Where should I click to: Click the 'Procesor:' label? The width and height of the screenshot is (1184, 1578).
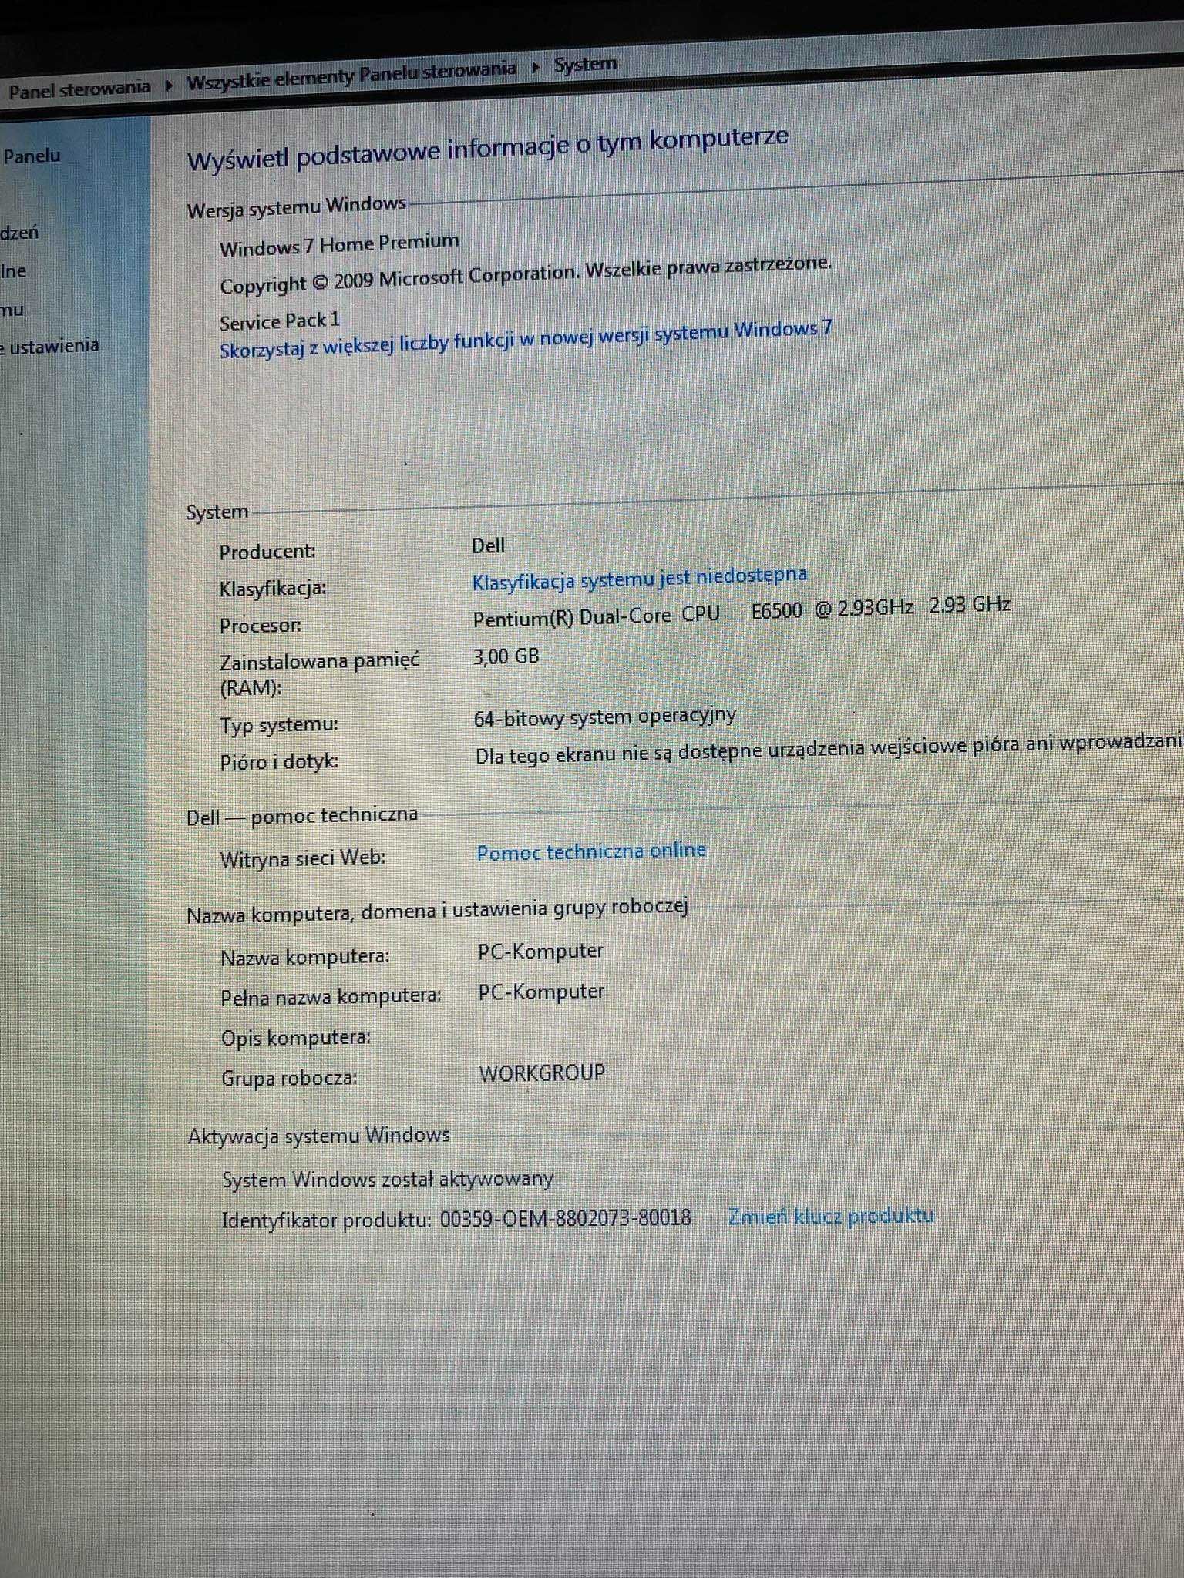point(261,626)
